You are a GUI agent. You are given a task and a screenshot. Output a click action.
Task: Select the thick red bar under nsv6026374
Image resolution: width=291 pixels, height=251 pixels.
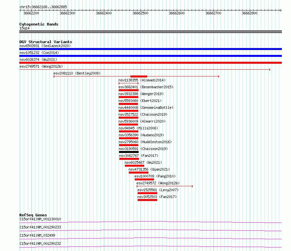pyautogui.click(x=150, y=63)
